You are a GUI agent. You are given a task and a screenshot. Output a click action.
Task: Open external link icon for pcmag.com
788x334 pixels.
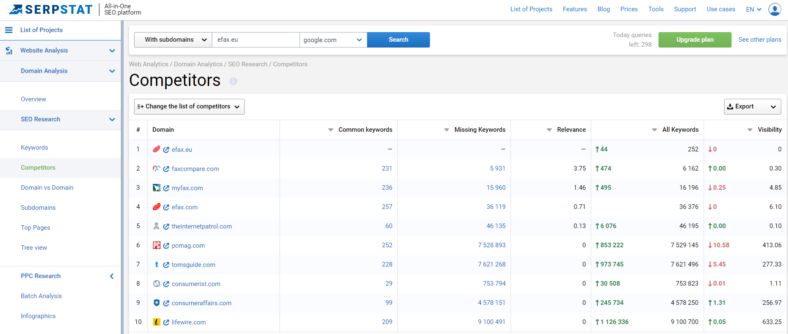pos(166,246)
